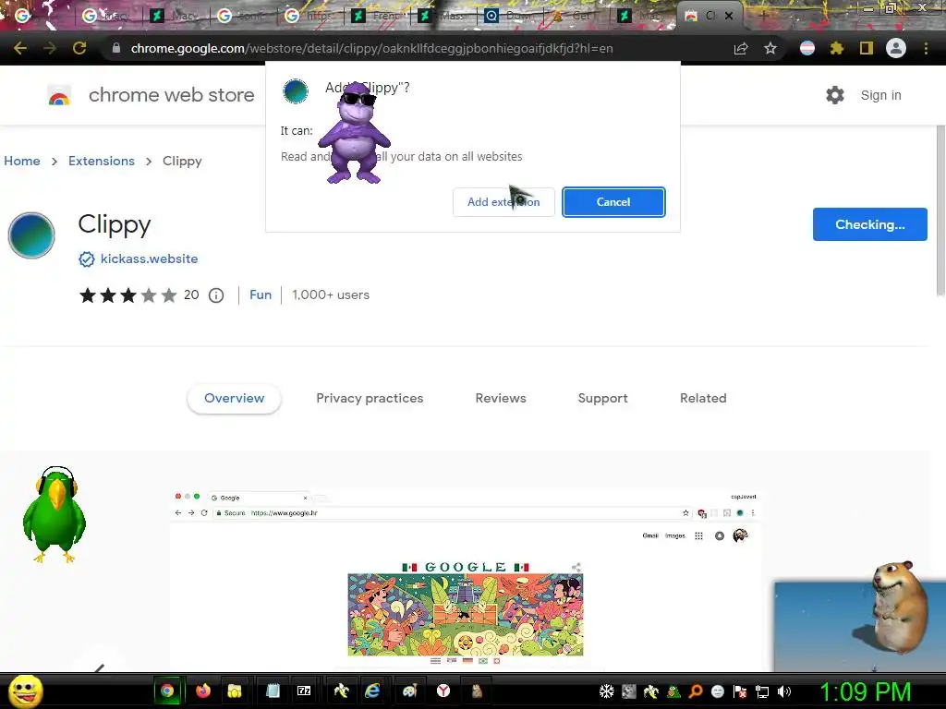Open Yandex browser from the taskbar
The image size is (946, 709).
[x=443, y=691]
